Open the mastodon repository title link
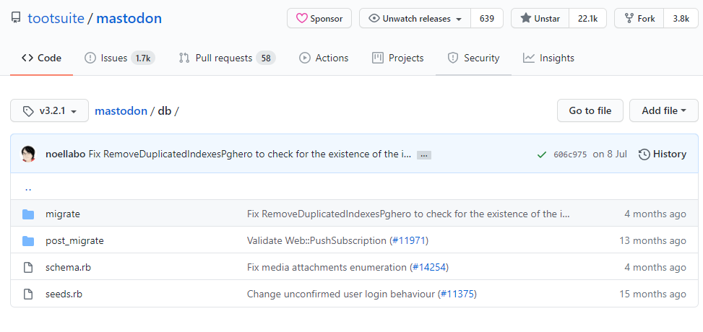 coord(129,18)
